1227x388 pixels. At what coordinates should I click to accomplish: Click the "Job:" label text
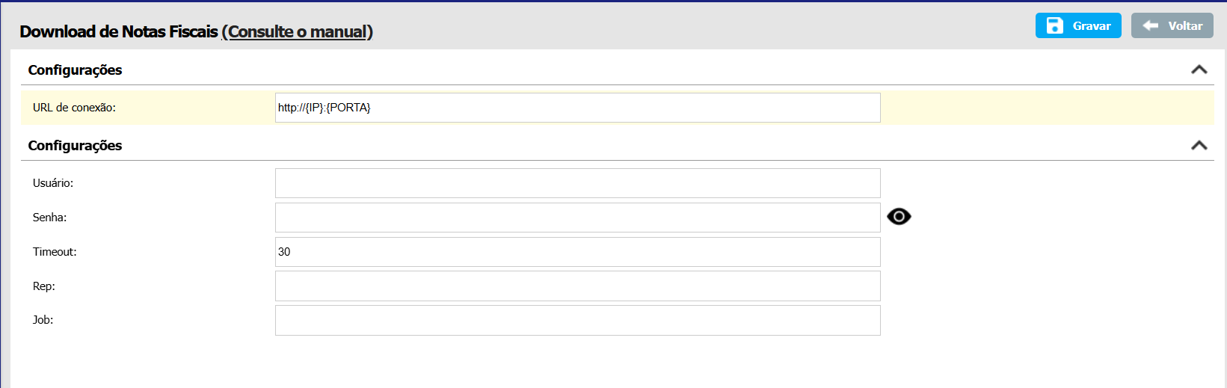(43, 320)
